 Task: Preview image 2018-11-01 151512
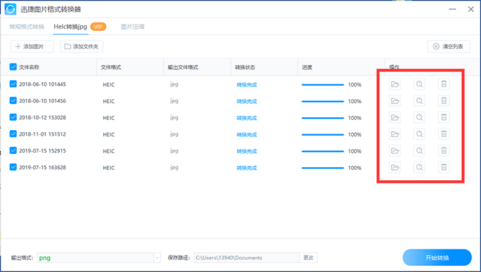[x=419, y=134]
